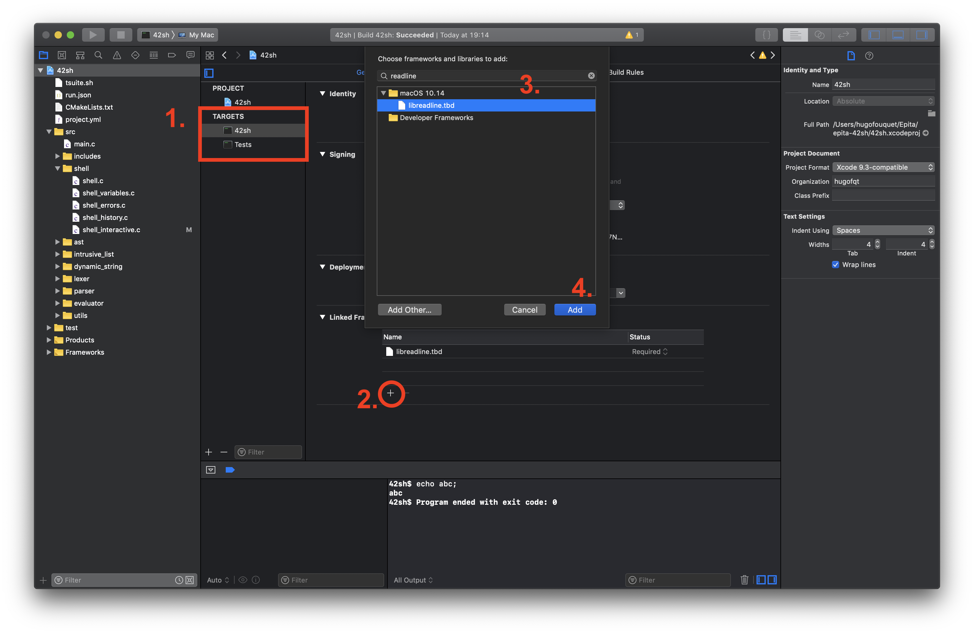
Task: Collapse the Signing section
Action: pyautogui.click(x=323, y=154)
